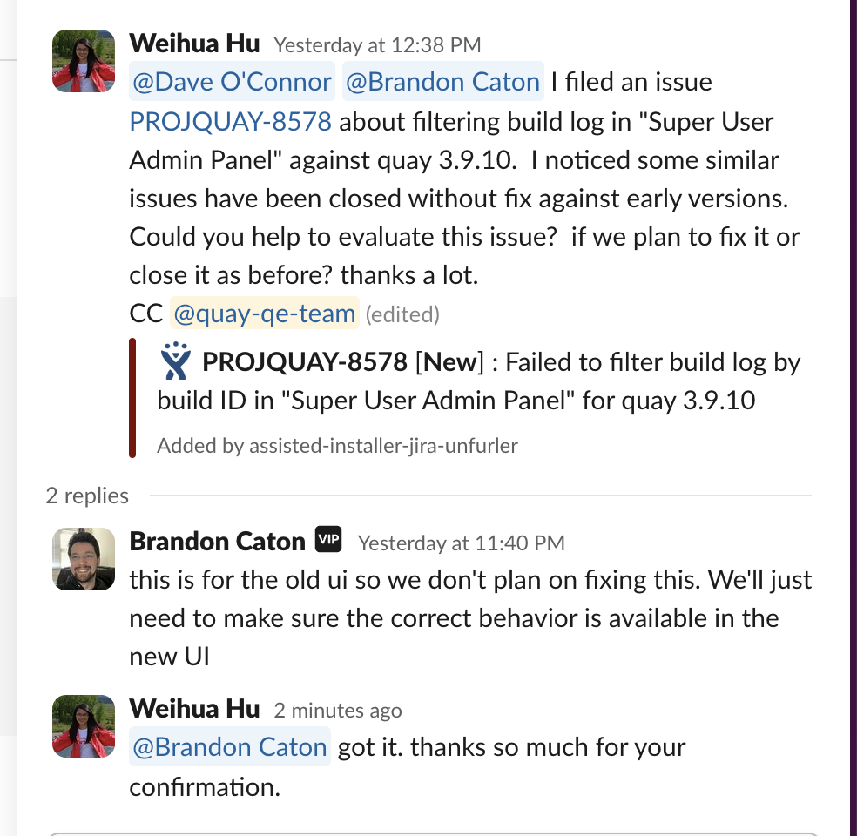Click the VIP badge next to Brandon Caton
The width and height of the screenshot is (857, 836).
click(x=328, y=541)
